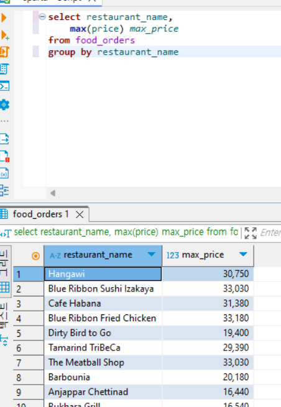Open the outline structure icon in sidebar
This screenshot has height=407, width=281.
pyautogui.click(x=4, y=190)
